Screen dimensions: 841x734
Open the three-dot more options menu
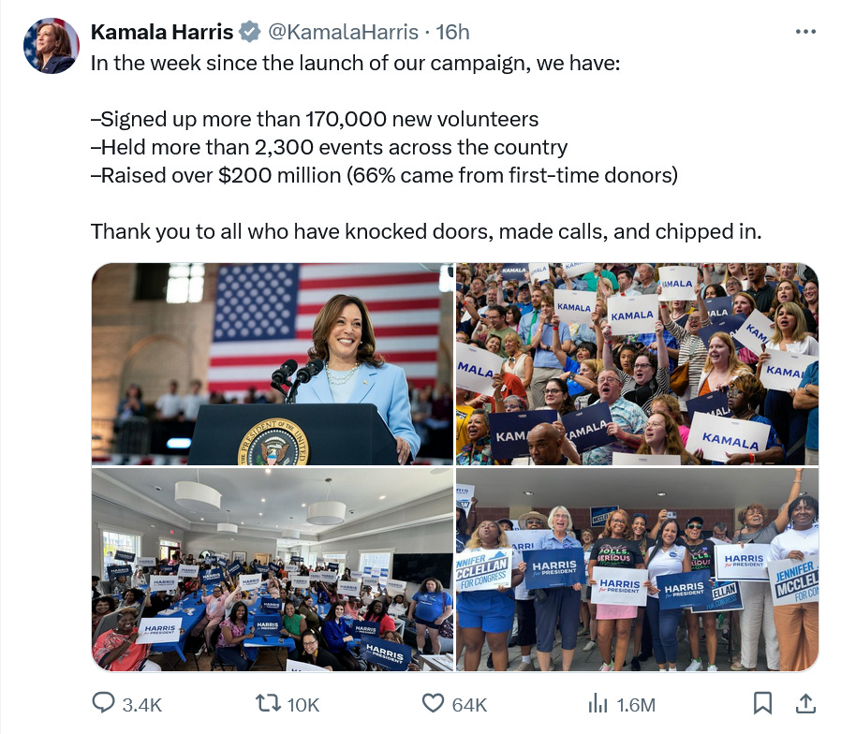(805, 32)
